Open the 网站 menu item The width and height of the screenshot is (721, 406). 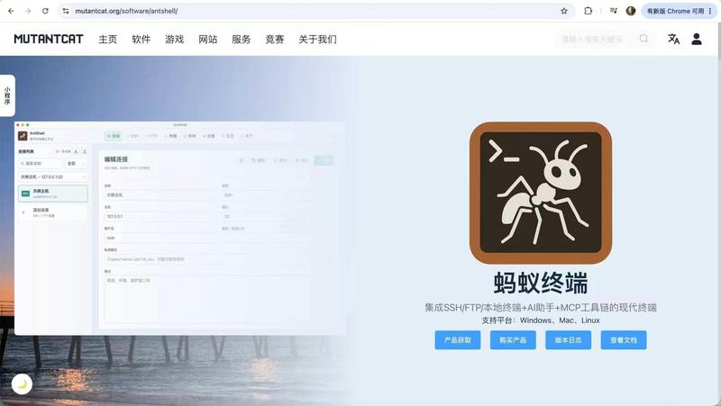208,39
